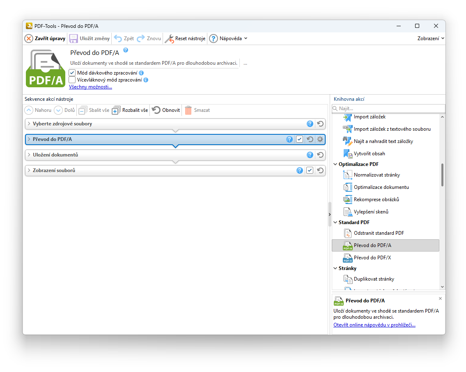Viewport: 466px width, 372px height.
Task: Open help for Převod do PDF/A step
Action: click(x=289, y=139)
